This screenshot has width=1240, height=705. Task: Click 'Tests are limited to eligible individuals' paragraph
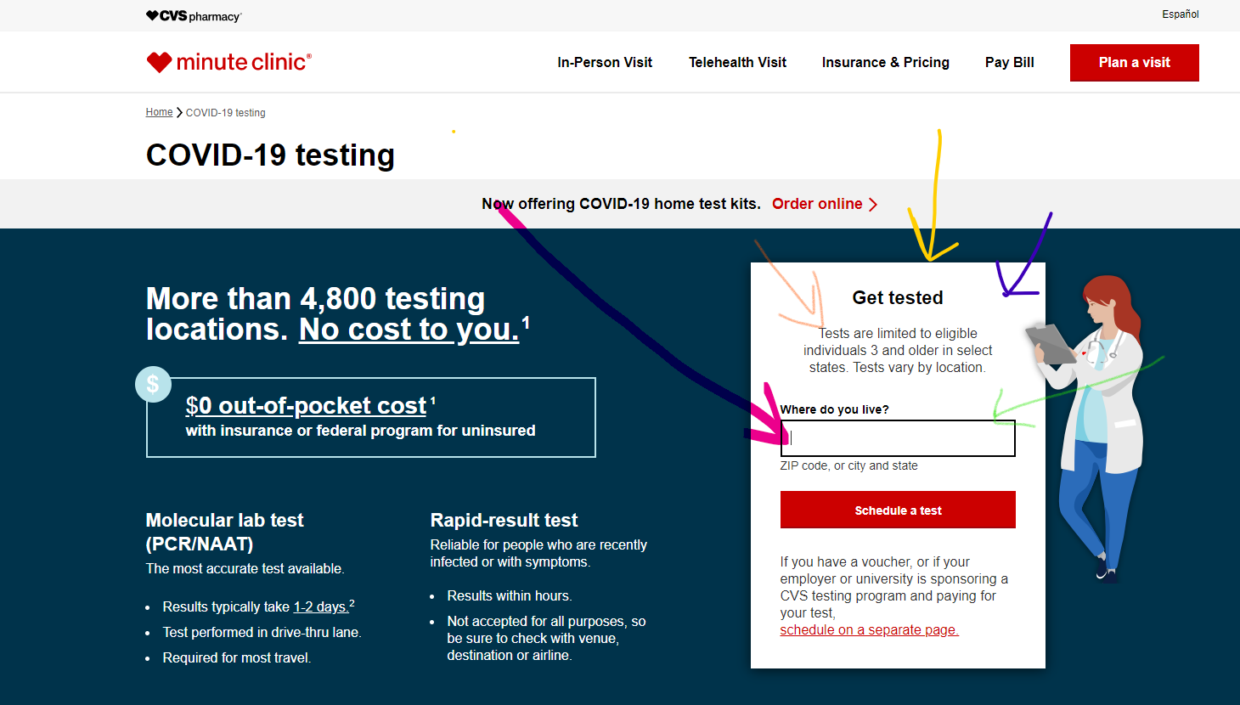898,350
